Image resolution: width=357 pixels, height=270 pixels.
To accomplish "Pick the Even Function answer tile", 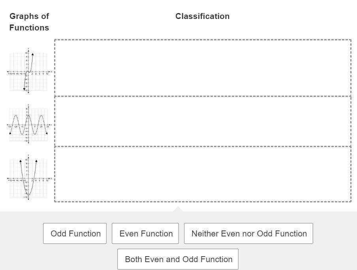I will tap(145, 233).
